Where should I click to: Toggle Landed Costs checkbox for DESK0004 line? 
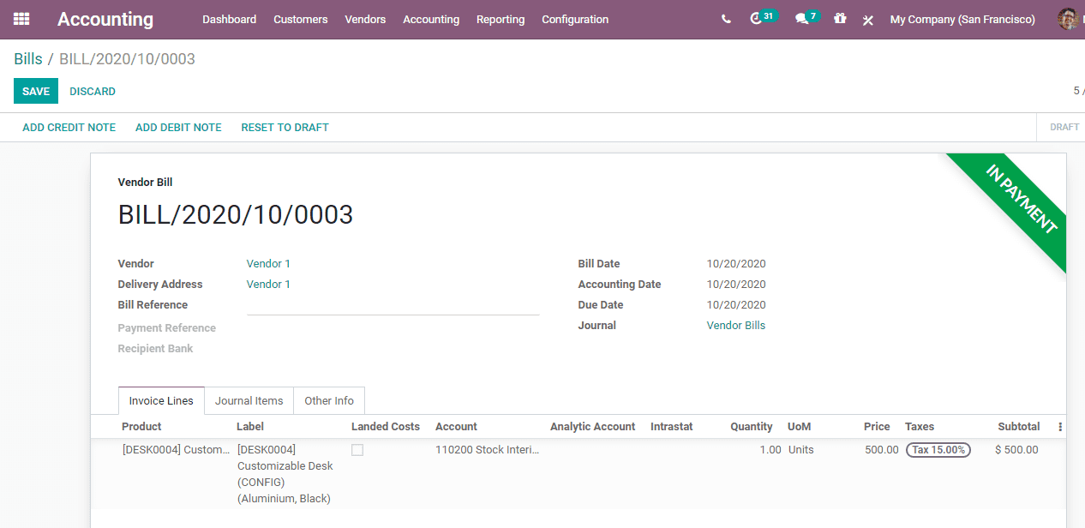tap(357, 449)
